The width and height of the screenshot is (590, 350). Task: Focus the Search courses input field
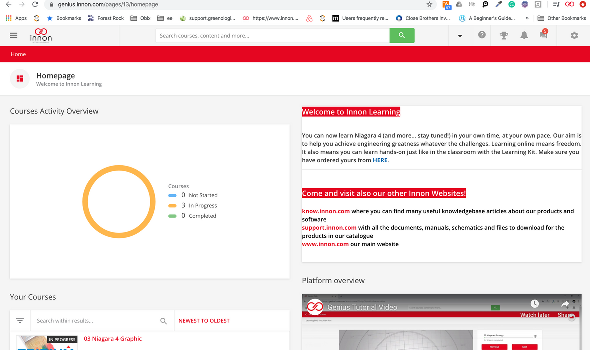pos(273,36)
